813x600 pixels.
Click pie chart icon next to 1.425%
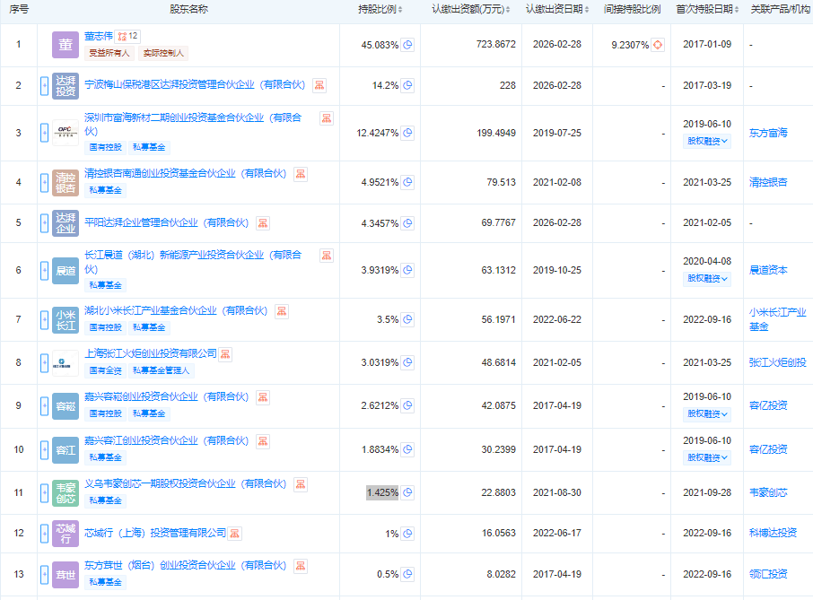[x=407, y=492]
